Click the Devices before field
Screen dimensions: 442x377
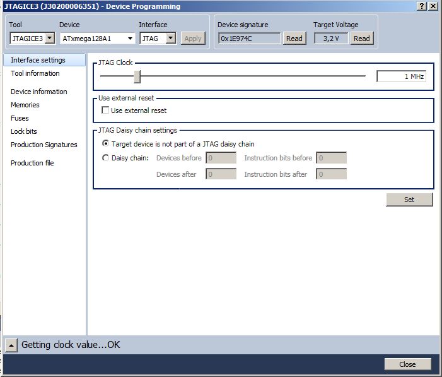coord(221,158)
